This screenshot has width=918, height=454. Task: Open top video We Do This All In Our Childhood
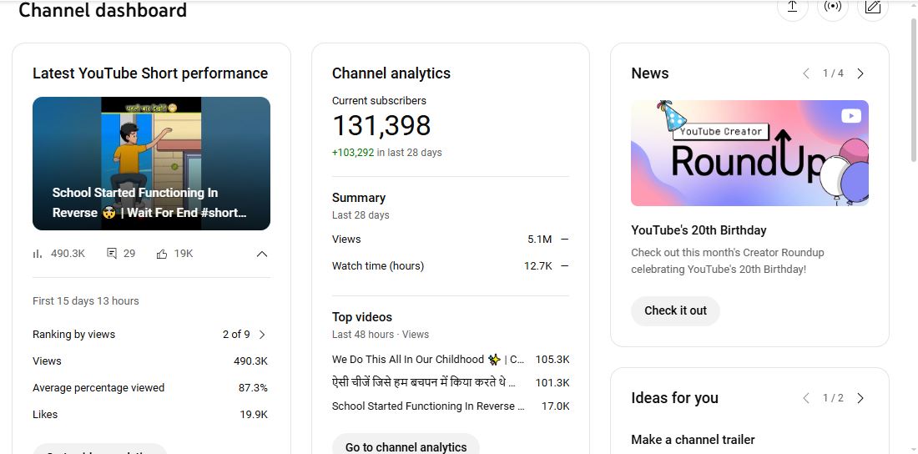427,360
